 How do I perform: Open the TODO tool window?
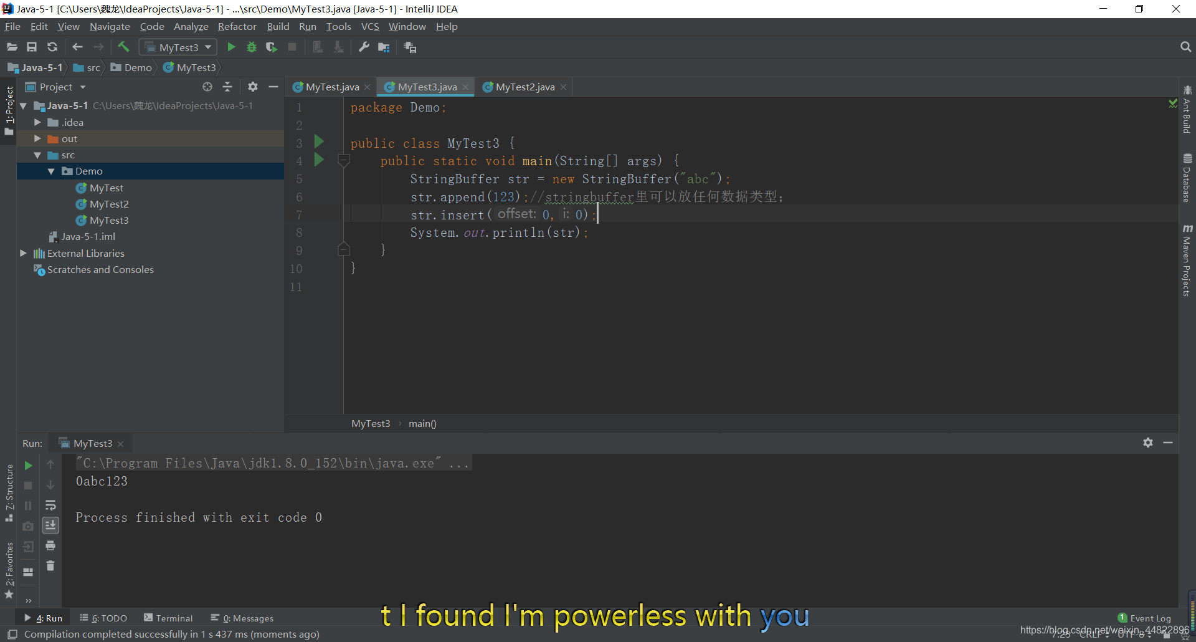point(103,618)
